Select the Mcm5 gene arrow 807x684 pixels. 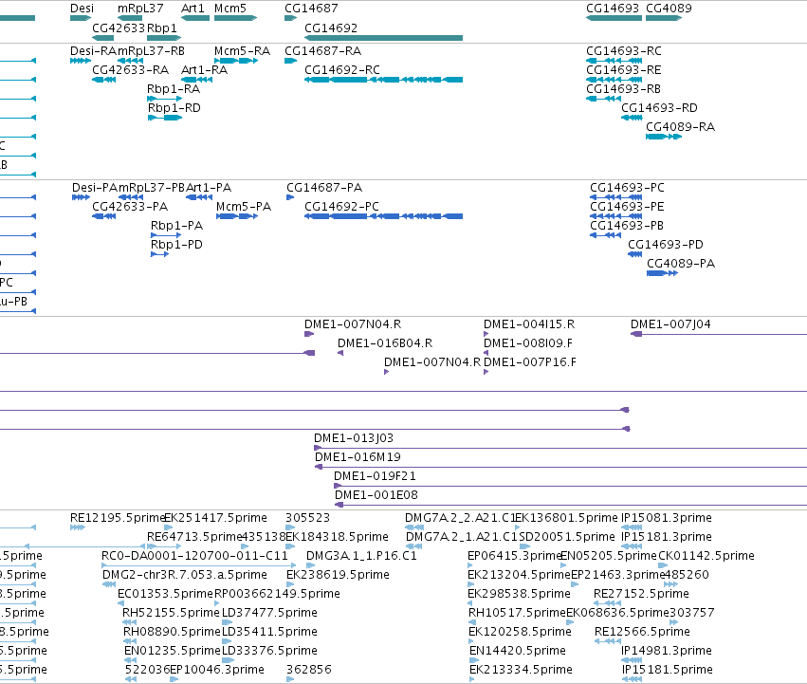(235, 18)
